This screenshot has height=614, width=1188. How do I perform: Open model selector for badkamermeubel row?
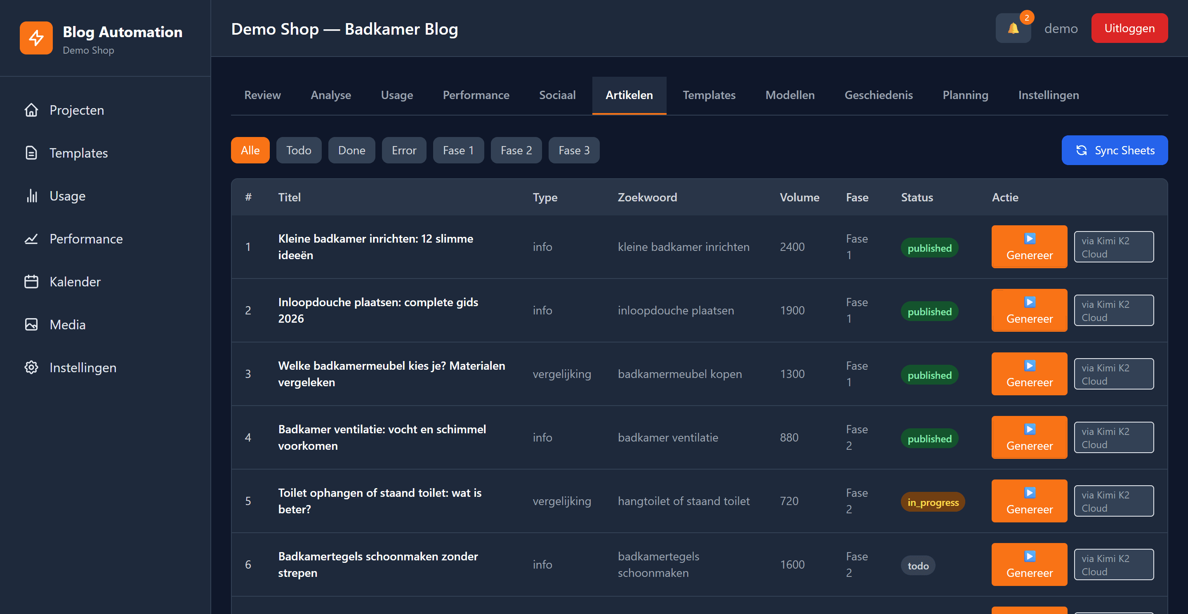point(1114,374)
